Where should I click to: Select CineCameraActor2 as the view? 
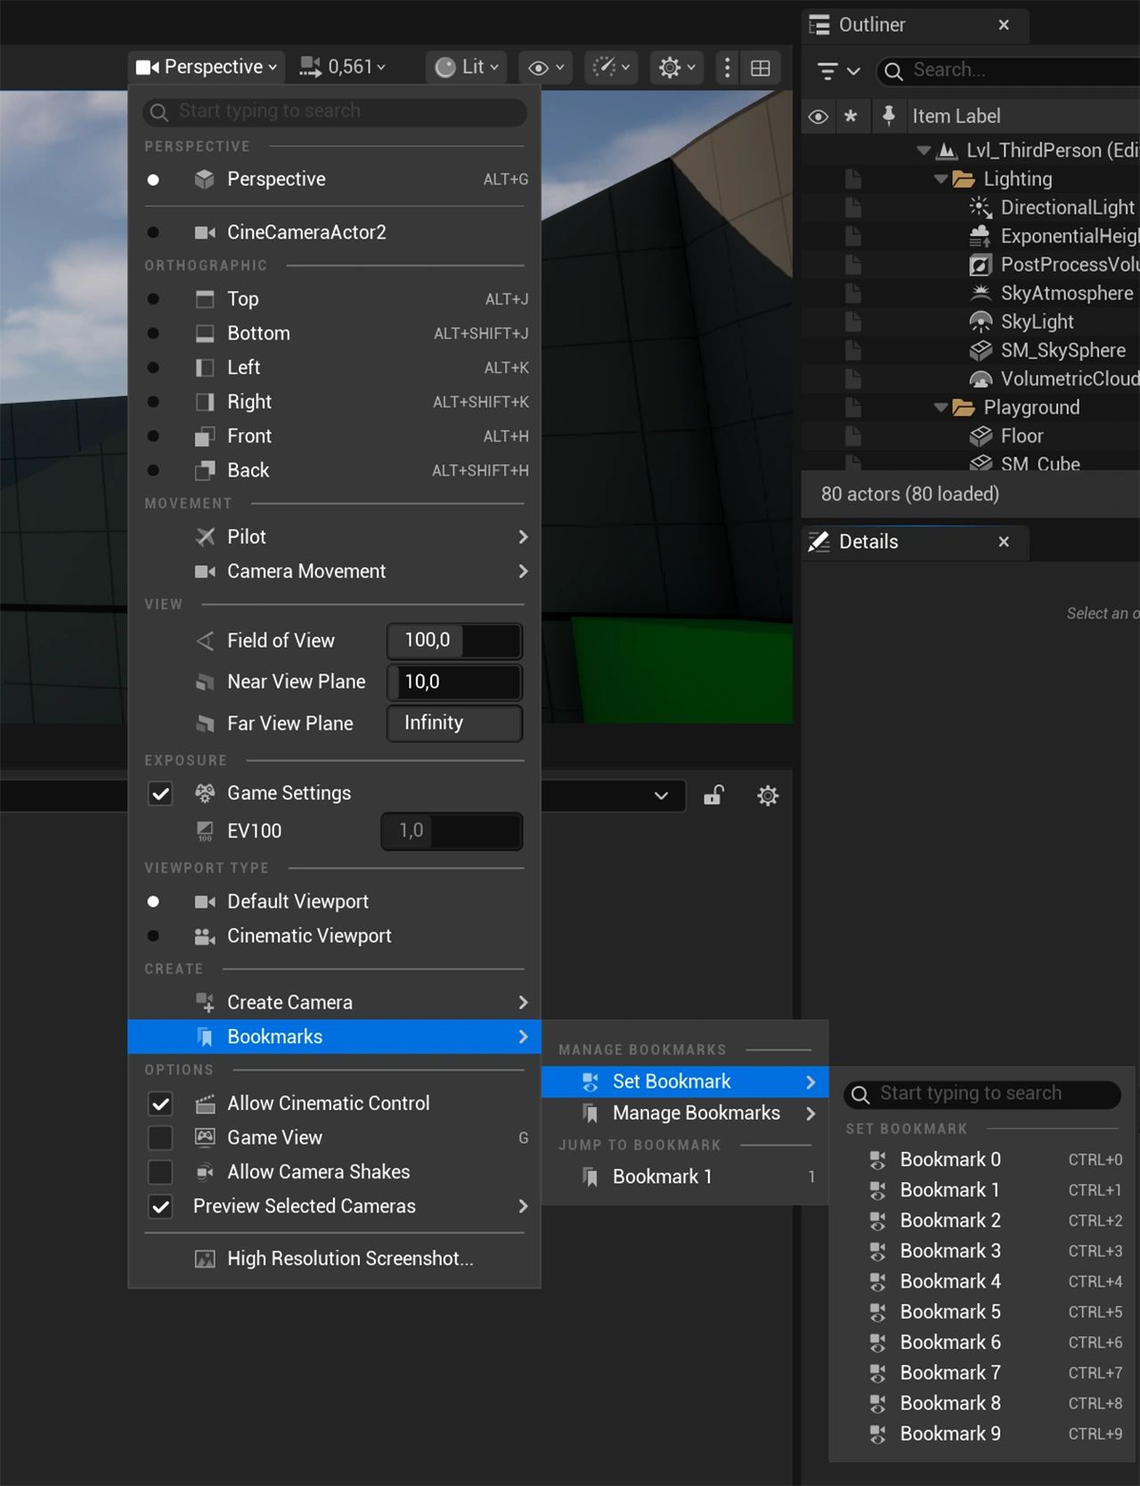point(335,233)
